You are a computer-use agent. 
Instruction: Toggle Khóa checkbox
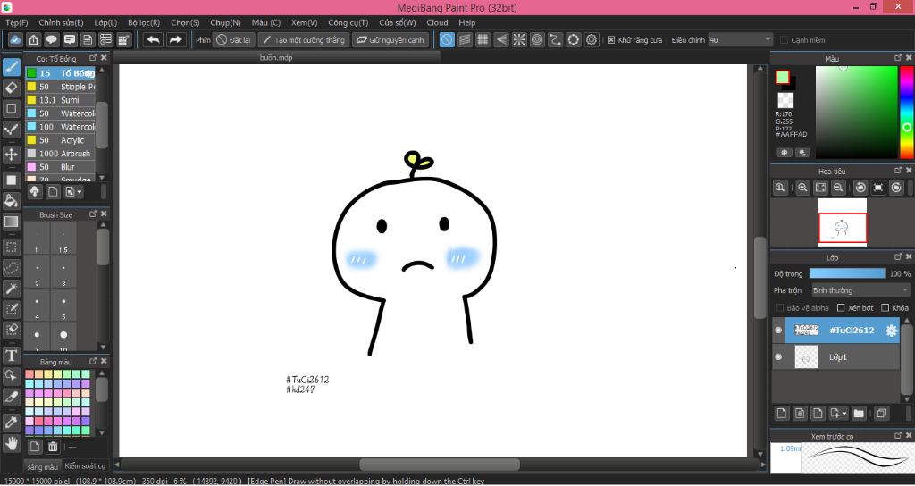pos(885,307)
